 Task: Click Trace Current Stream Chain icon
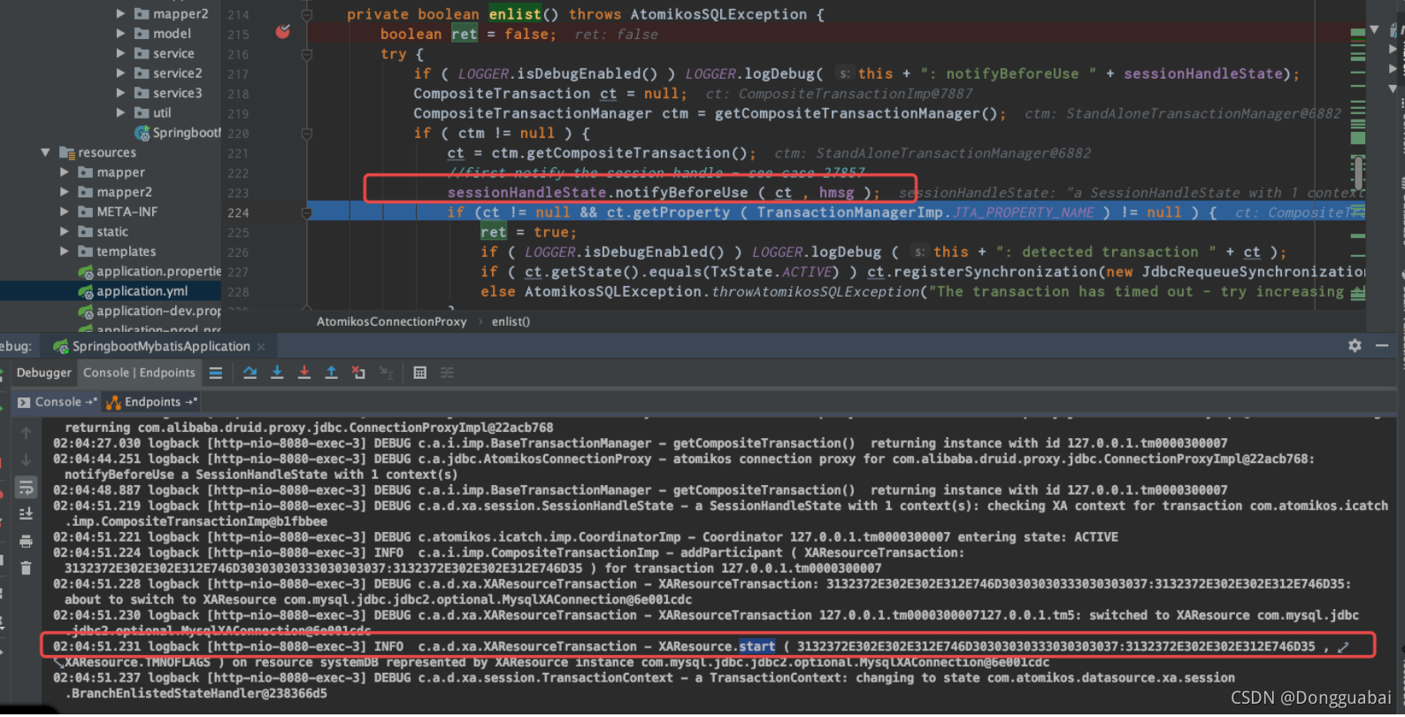448,374
